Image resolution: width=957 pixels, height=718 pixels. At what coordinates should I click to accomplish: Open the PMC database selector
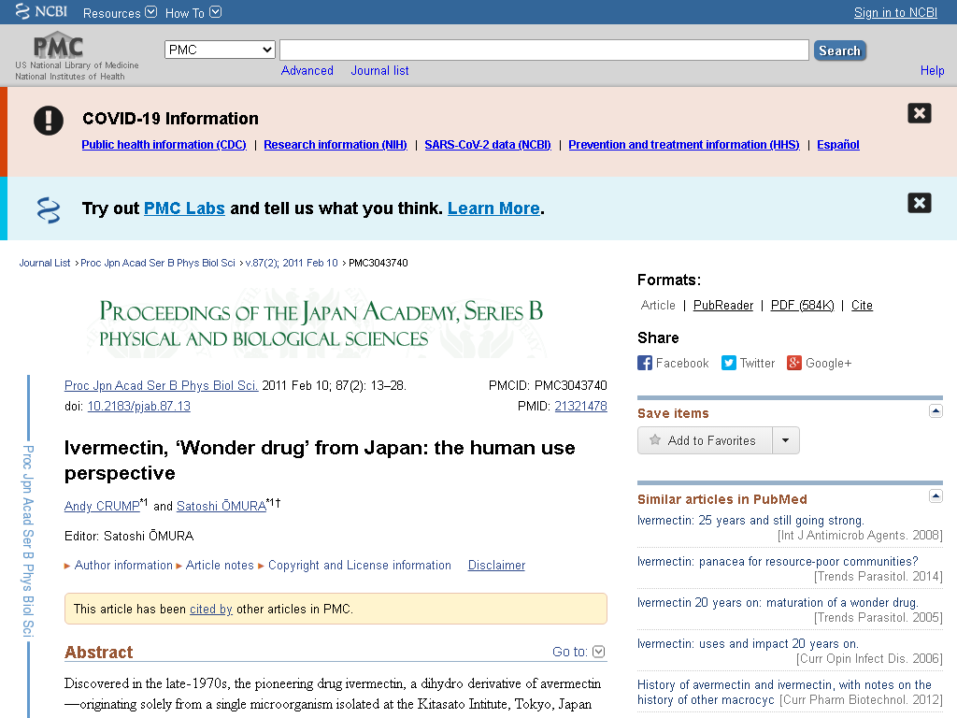point(220,50)
